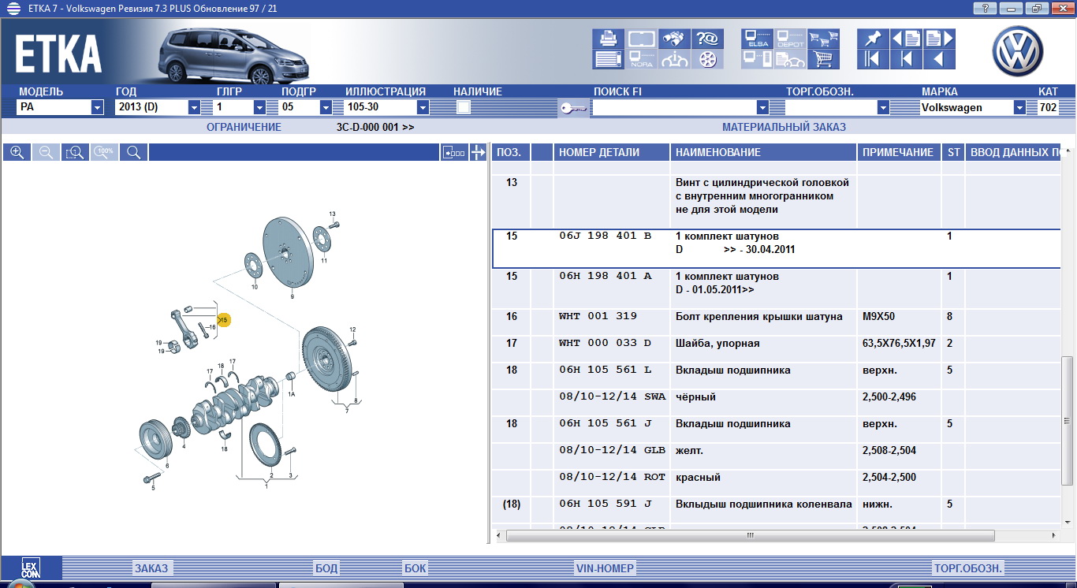Click the three shopping carts icon
This screenshot has height=588, width=1077.
[824, 39]
